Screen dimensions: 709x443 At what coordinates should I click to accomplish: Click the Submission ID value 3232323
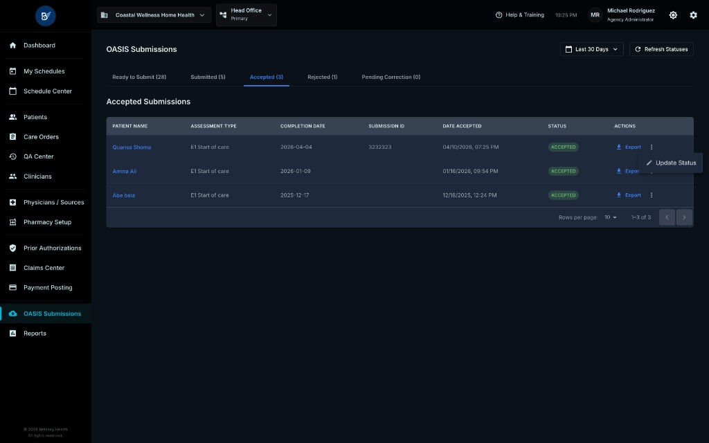tap(380, 147)
